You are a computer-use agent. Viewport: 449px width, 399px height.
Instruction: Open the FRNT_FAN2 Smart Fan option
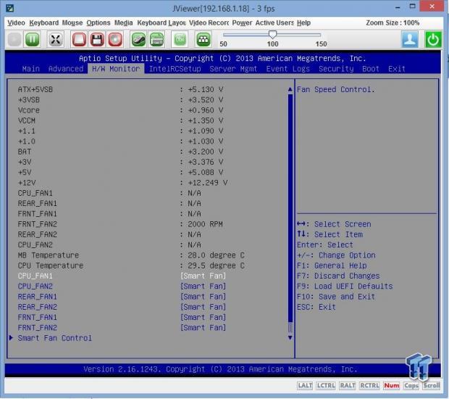click(x=203, y=328)
